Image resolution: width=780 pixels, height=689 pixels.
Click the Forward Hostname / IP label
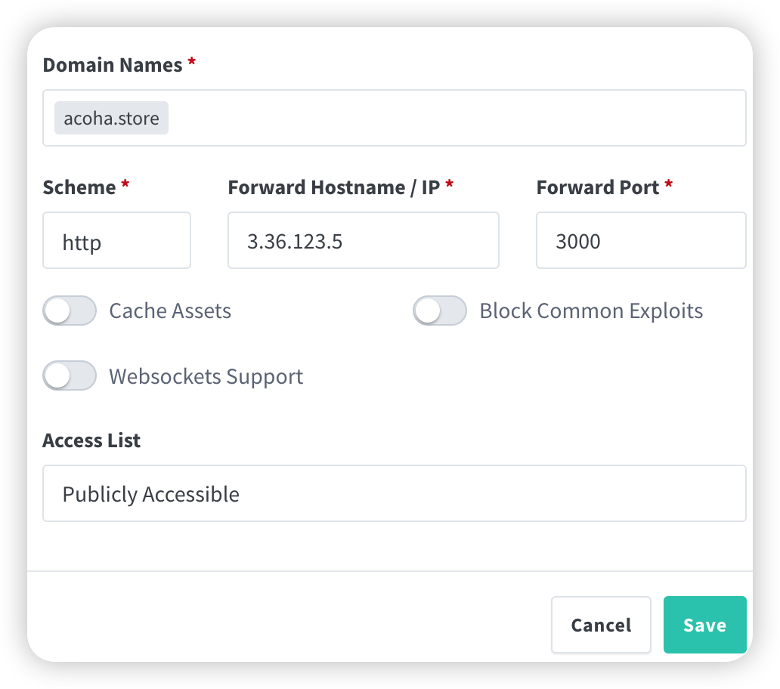tap(334, 187)
